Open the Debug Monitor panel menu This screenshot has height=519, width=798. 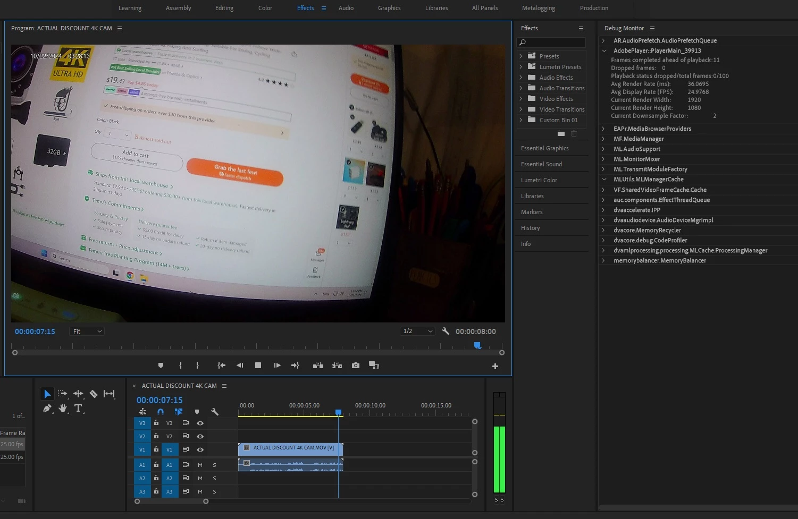[x=652, y=29]
